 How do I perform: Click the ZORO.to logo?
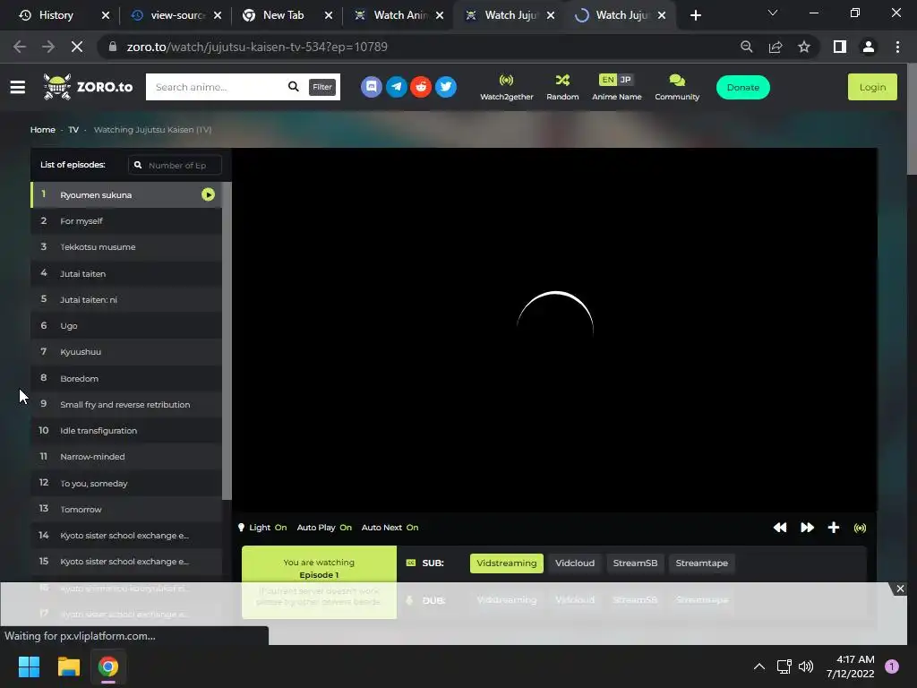[88, 87]
